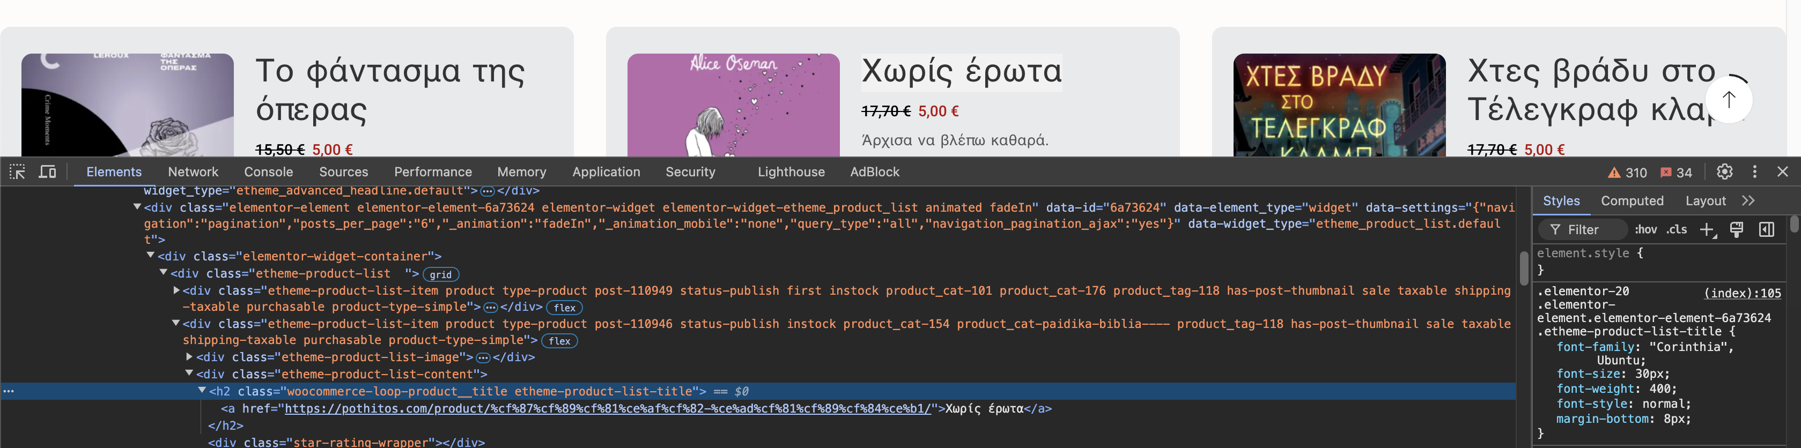The width and height of the screenshot is (1801, 448).
Task: Open the Console tab
Action: [269, 172]
